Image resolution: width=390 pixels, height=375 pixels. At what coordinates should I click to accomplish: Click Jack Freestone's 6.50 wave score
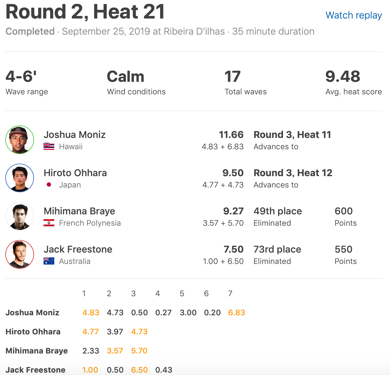pyautogui.click(x=139, y=370)
